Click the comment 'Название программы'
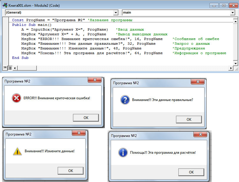The height and width of the screenshot is (182, 239). (x=110, y=20)
